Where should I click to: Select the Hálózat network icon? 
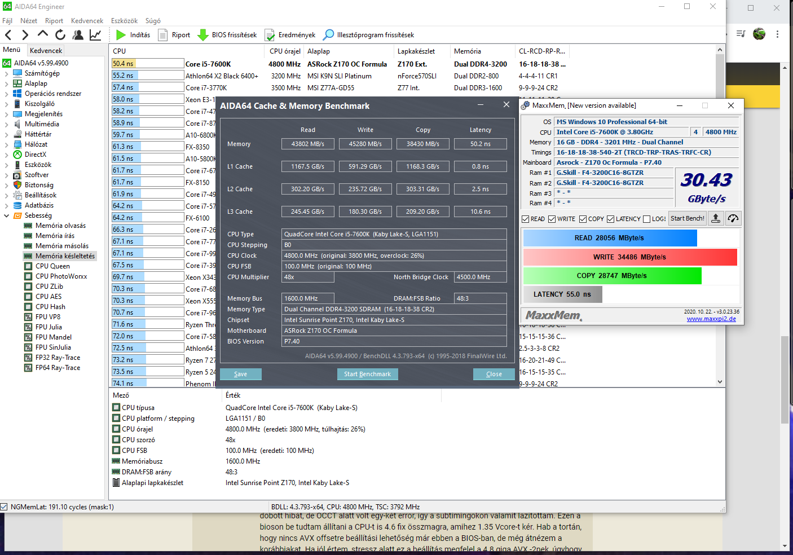(x=17, y=144)
